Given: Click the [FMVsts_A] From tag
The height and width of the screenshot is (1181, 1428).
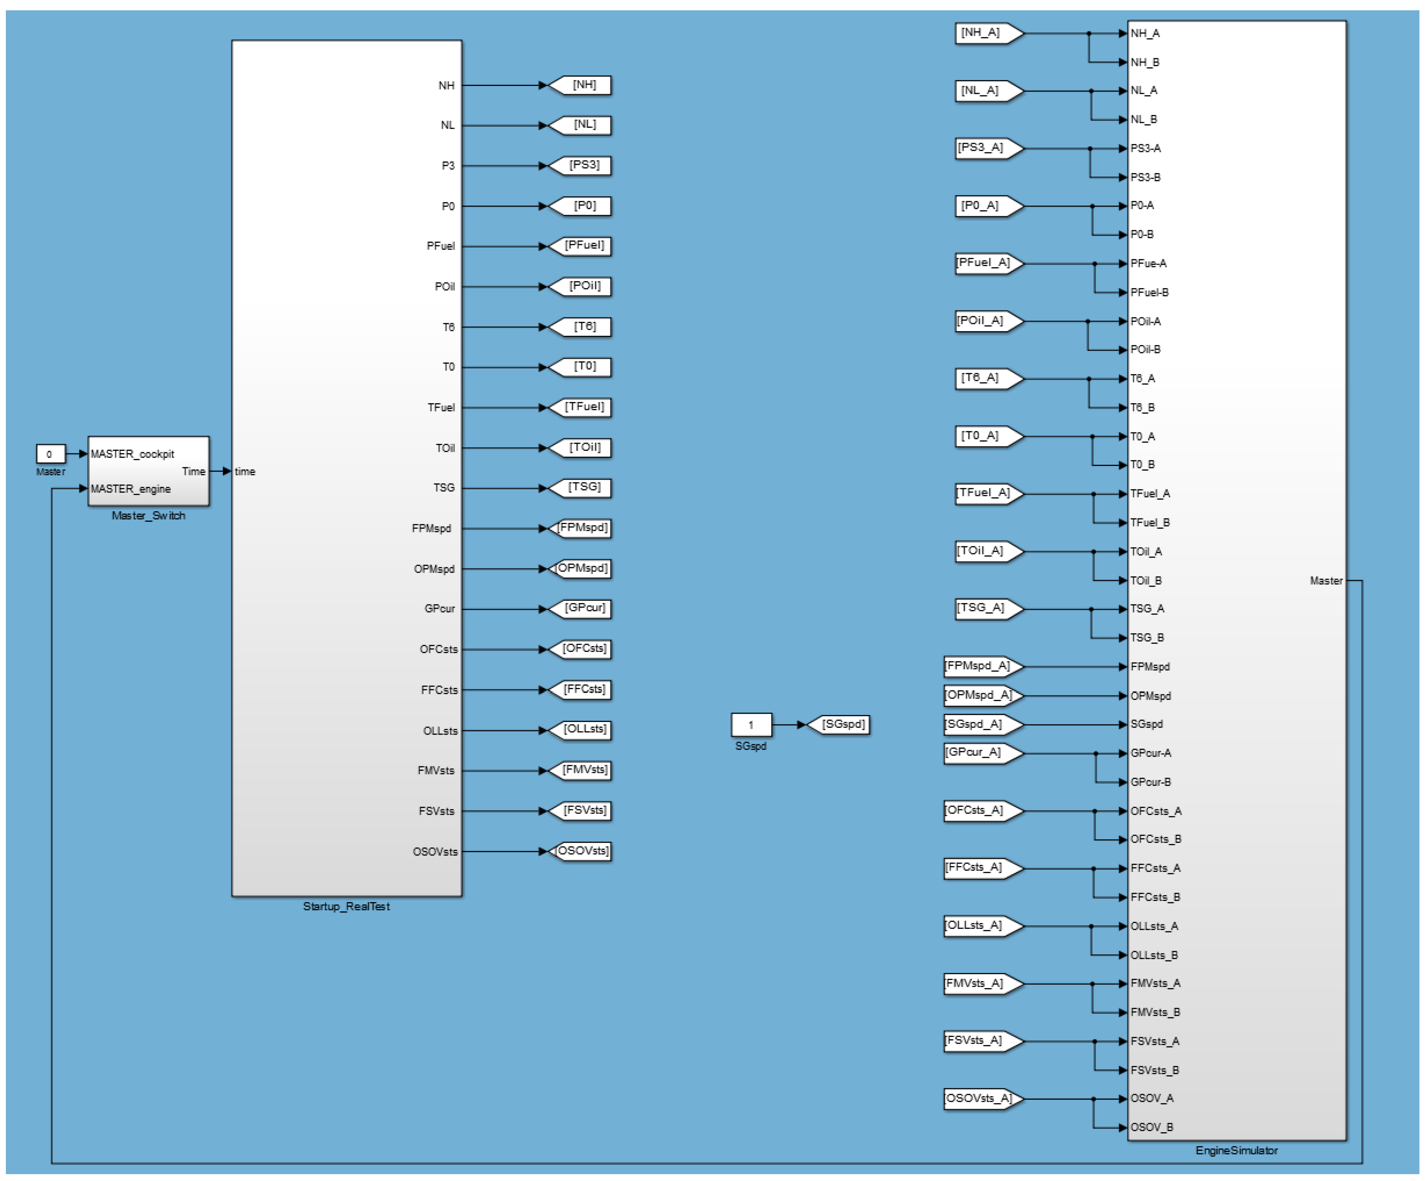Looking at the screenshot, I should point(979,984).
